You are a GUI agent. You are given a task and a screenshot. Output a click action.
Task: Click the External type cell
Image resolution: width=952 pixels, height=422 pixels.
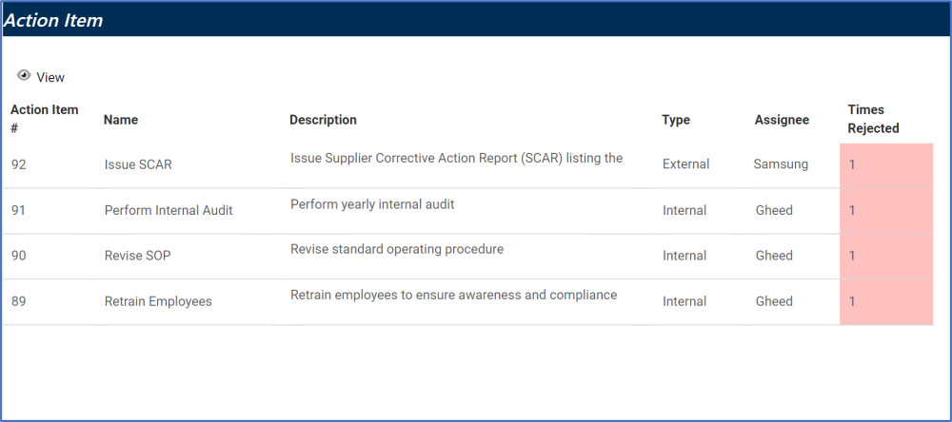coord(685,164)
